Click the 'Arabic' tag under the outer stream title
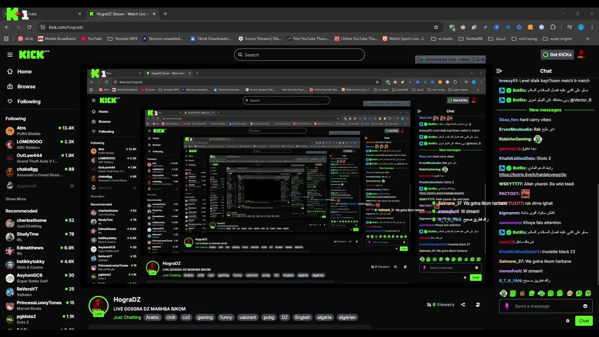This screenshot has width=599, height=337. tap(153, 317)
